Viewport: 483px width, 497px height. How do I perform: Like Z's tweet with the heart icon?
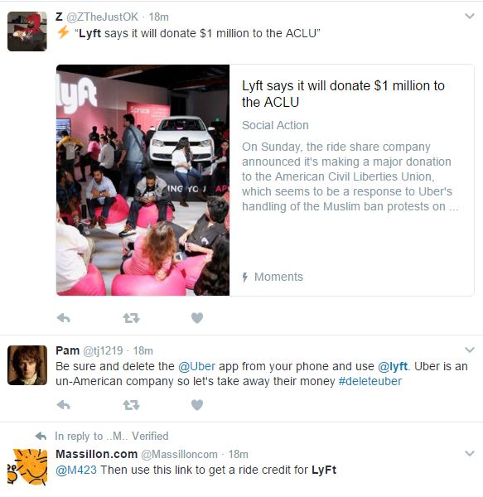click(x=197, y=317)
